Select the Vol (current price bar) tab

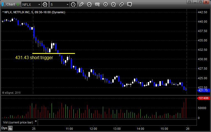click(18, 122)
